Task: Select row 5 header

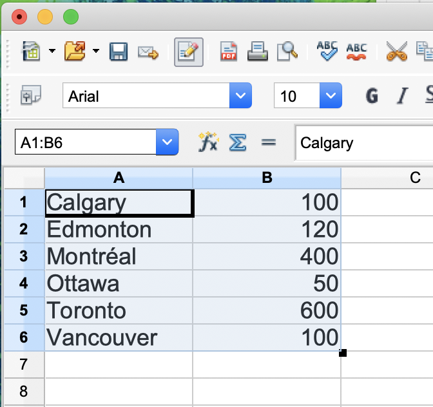Action: [x=24, y=310]
